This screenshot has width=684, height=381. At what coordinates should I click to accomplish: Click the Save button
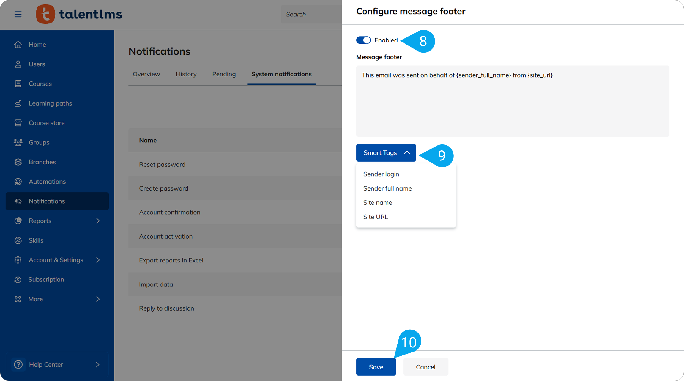tap(376, 367)
